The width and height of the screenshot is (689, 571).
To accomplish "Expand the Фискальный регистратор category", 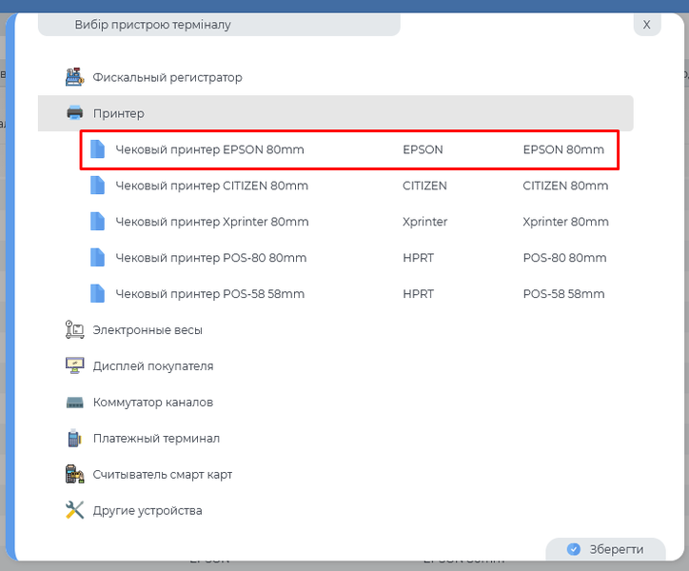I will 167,77.
